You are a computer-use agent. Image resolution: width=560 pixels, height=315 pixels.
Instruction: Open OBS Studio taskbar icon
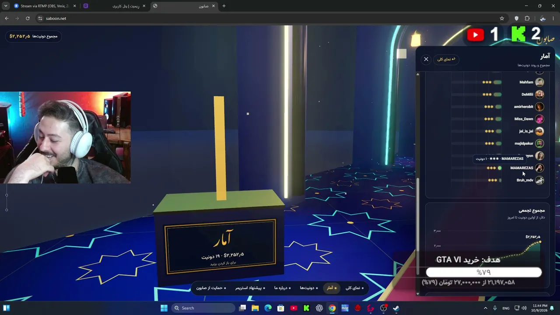coord(384,308)
